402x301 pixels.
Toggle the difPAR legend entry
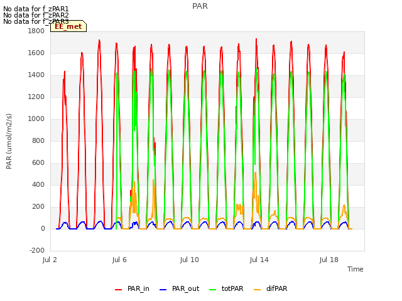click(271, 288)
